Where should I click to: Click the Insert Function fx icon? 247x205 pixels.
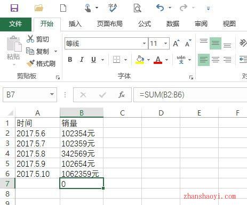(x=122, y=95)
